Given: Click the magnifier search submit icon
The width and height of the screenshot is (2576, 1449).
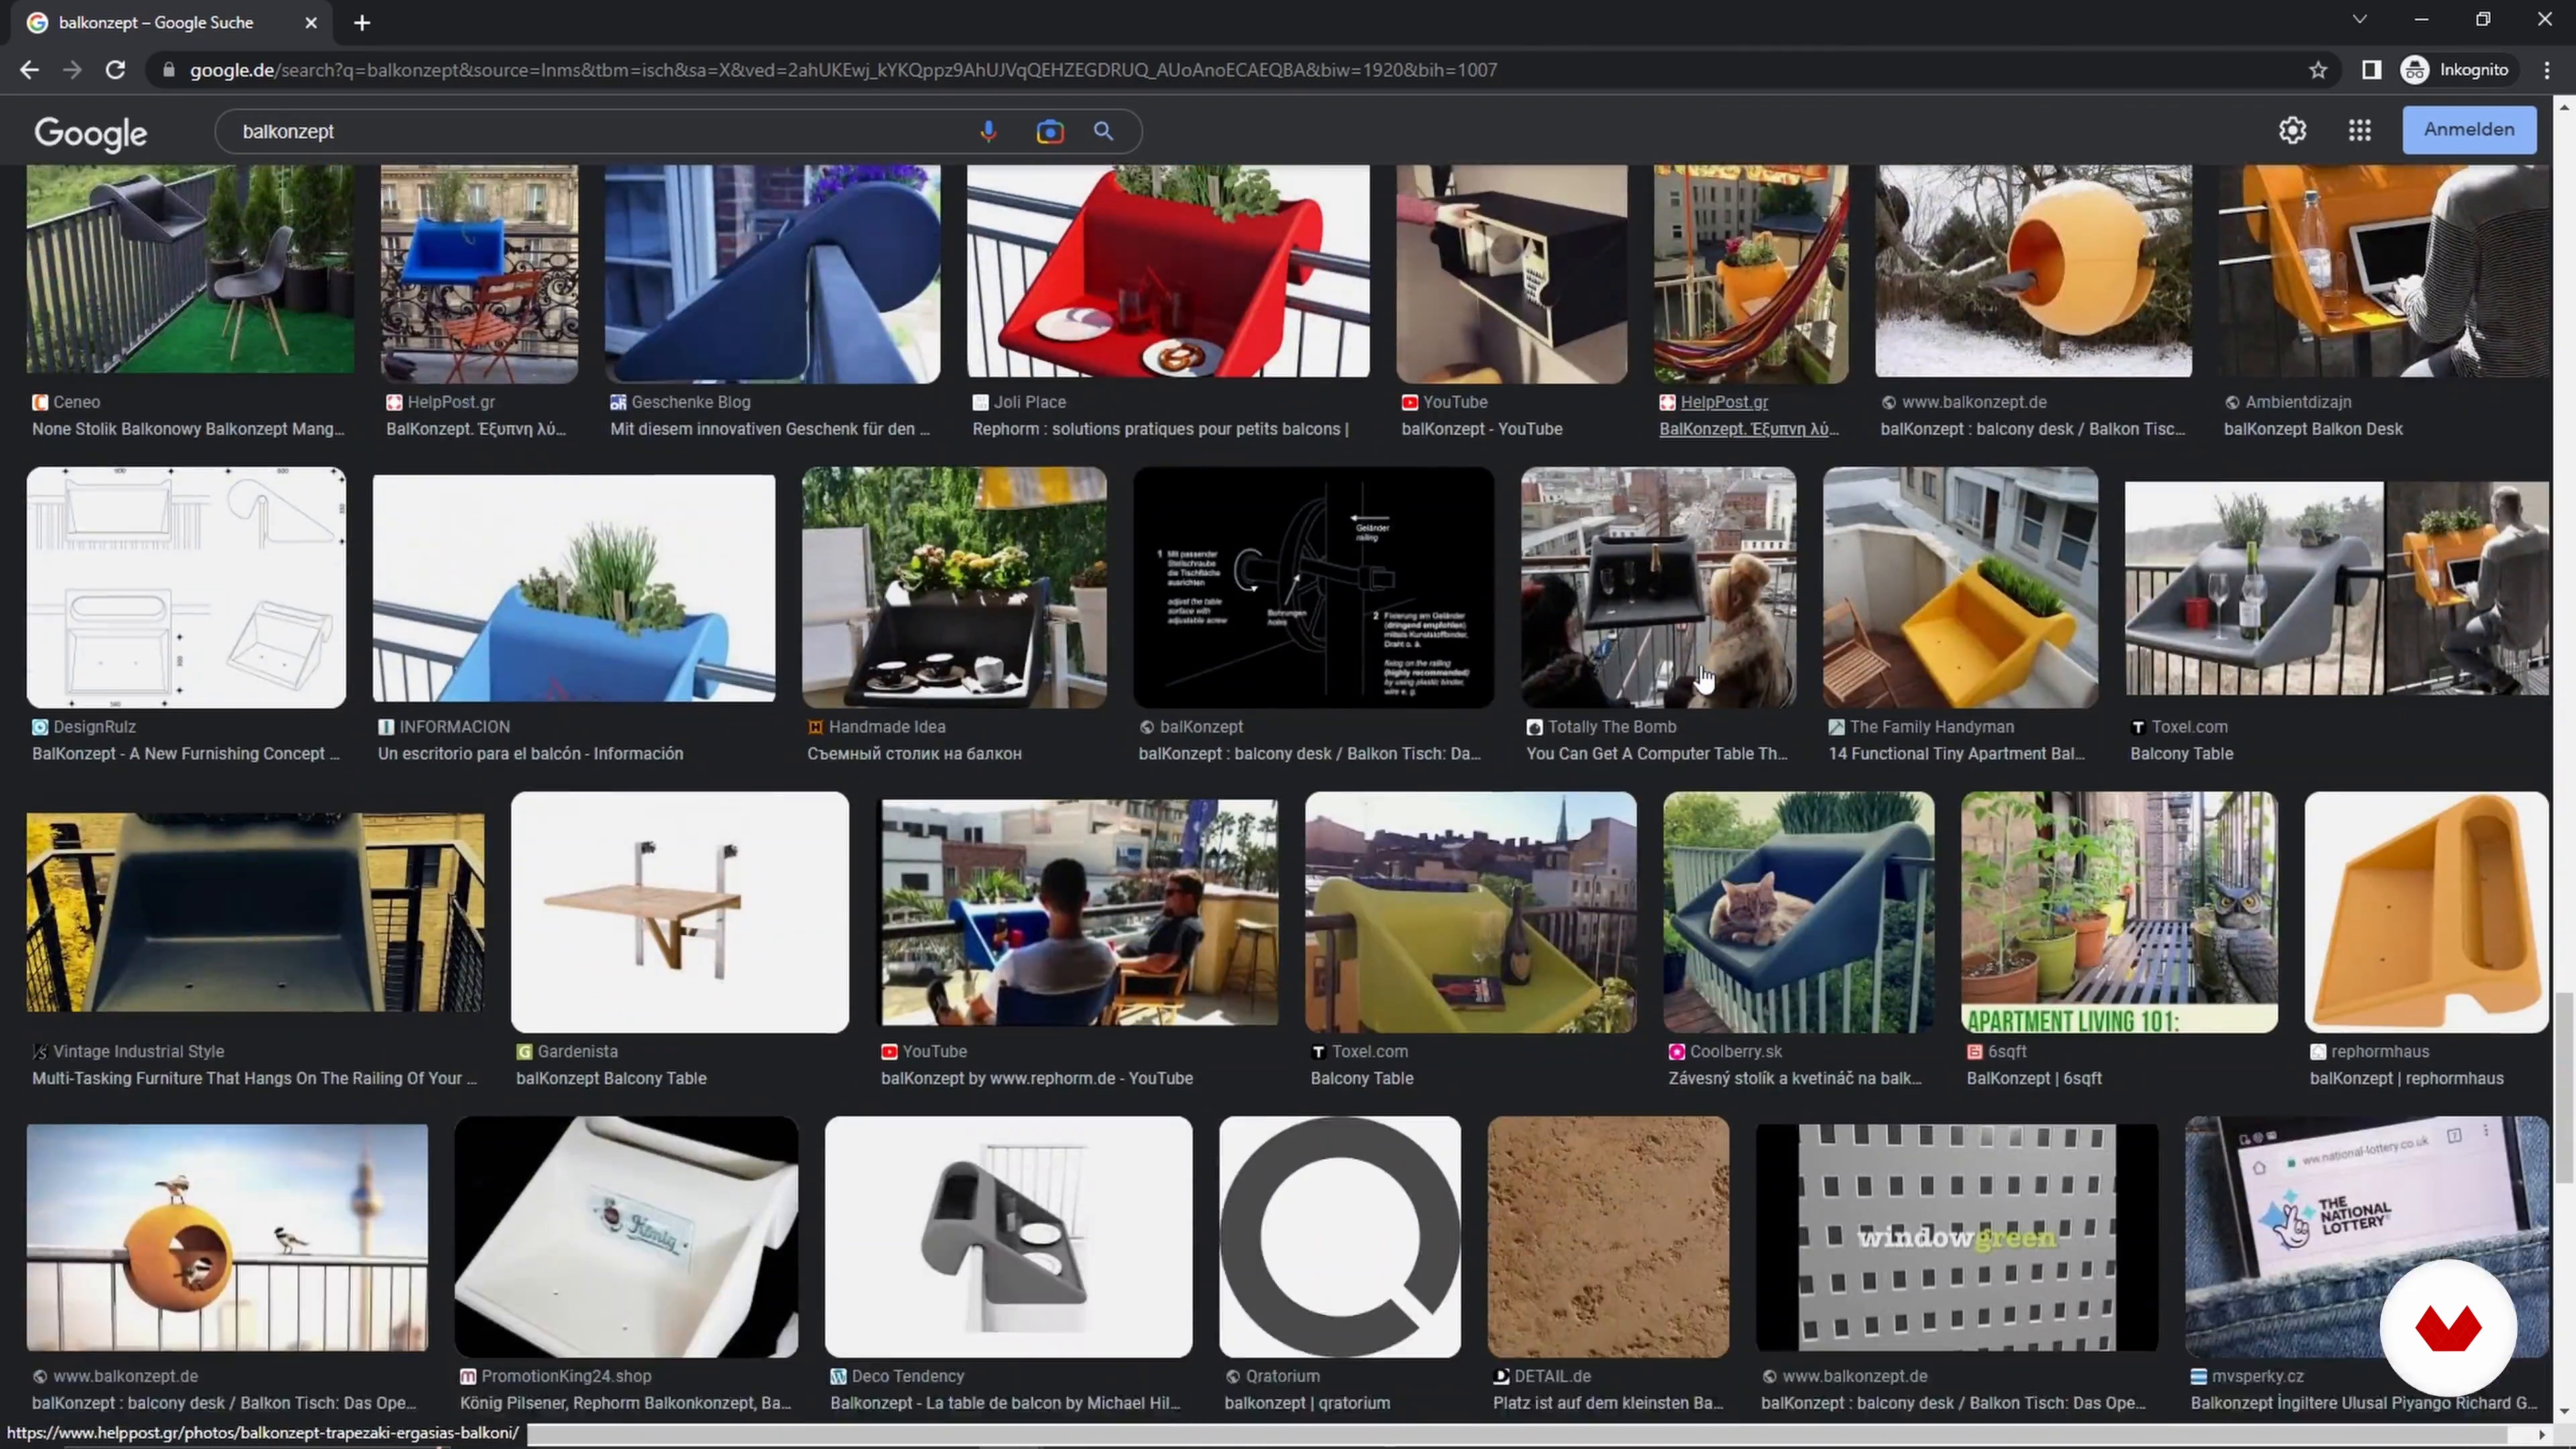Looking at the screenshot, I should click(x=1103, y=131).
